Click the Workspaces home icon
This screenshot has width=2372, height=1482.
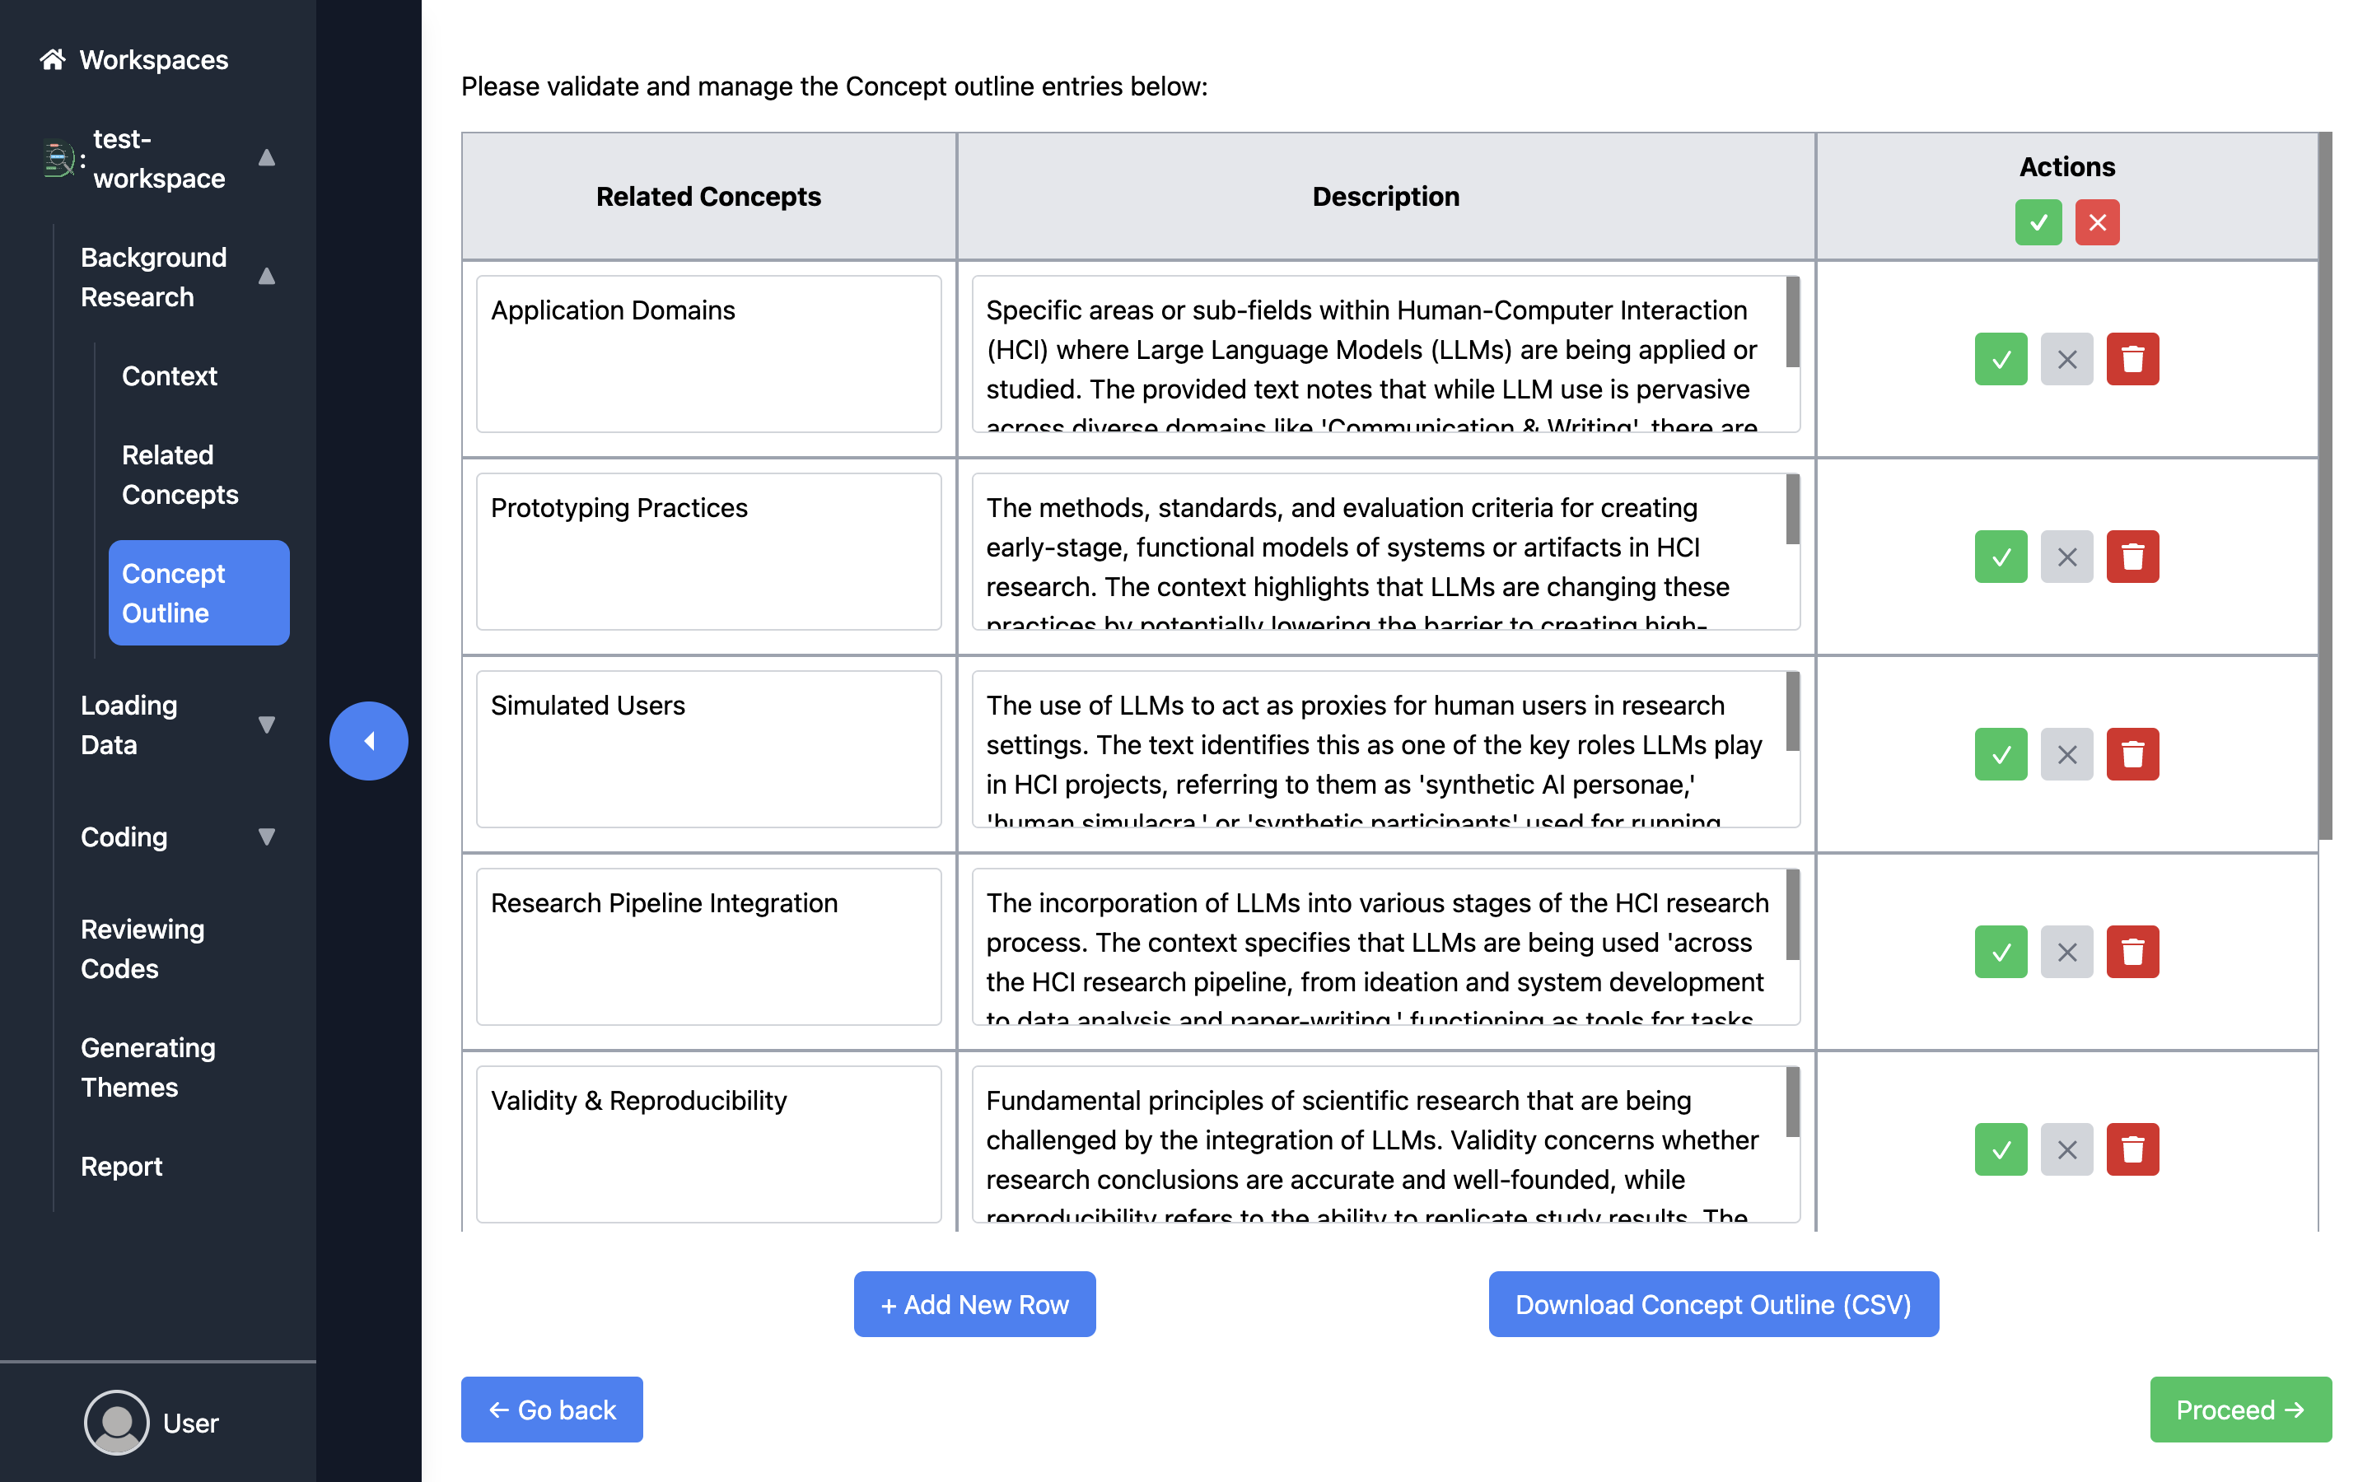point(52,60)
